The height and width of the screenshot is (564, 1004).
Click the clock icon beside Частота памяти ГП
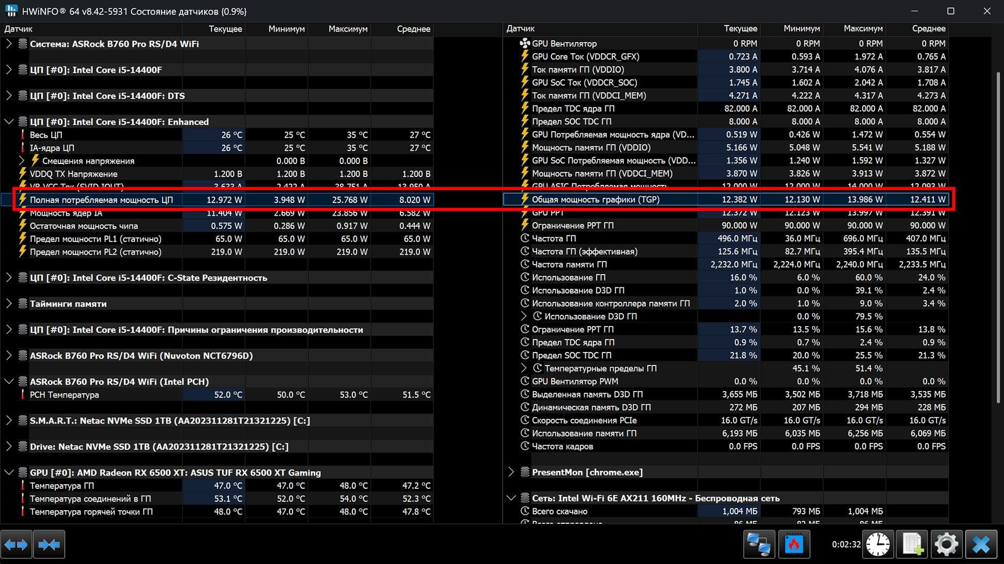(x=525, y=264)
